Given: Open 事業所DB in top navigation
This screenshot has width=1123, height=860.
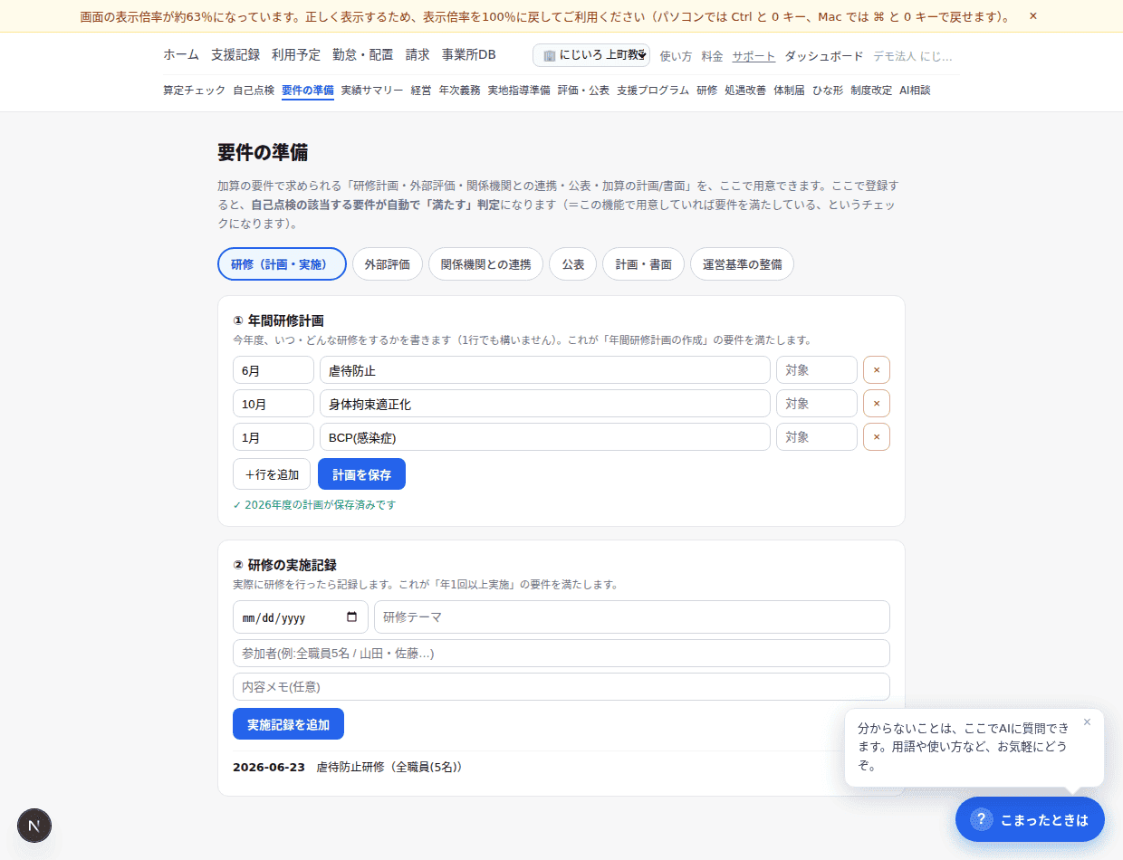Looking at the screenshot, I should click(469, 55).
